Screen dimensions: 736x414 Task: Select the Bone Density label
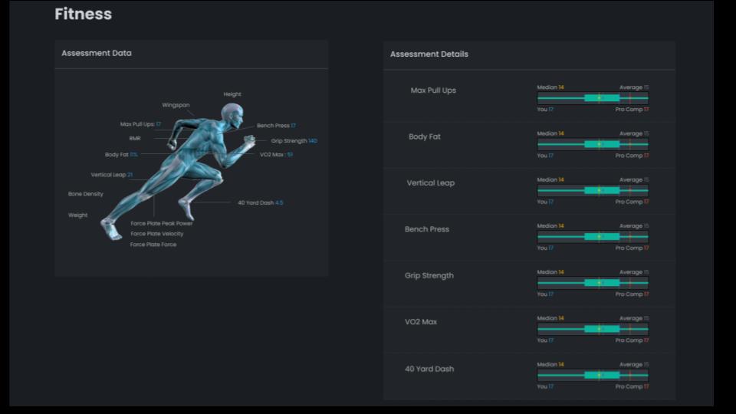pyautogui.click(x=86, y=194)
